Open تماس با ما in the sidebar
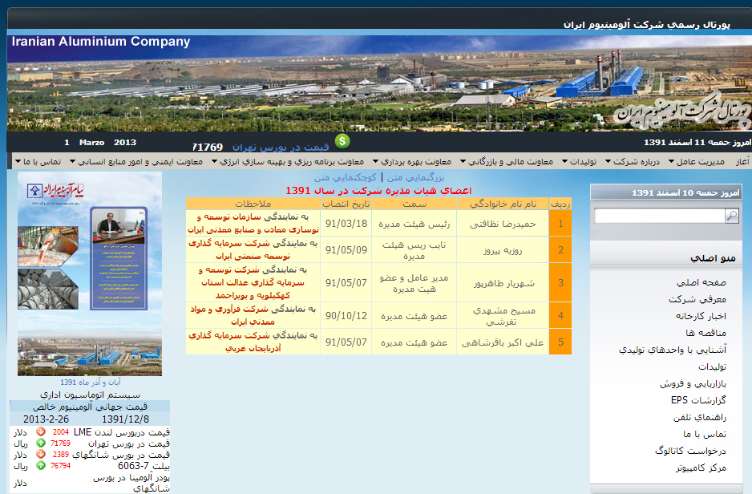This screenshot has width=752, height=494. click(x=705, y=434)
